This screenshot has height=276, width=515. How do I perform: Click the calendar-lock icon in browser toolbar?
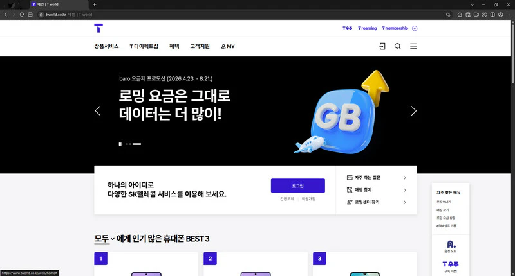coord(468,15)
